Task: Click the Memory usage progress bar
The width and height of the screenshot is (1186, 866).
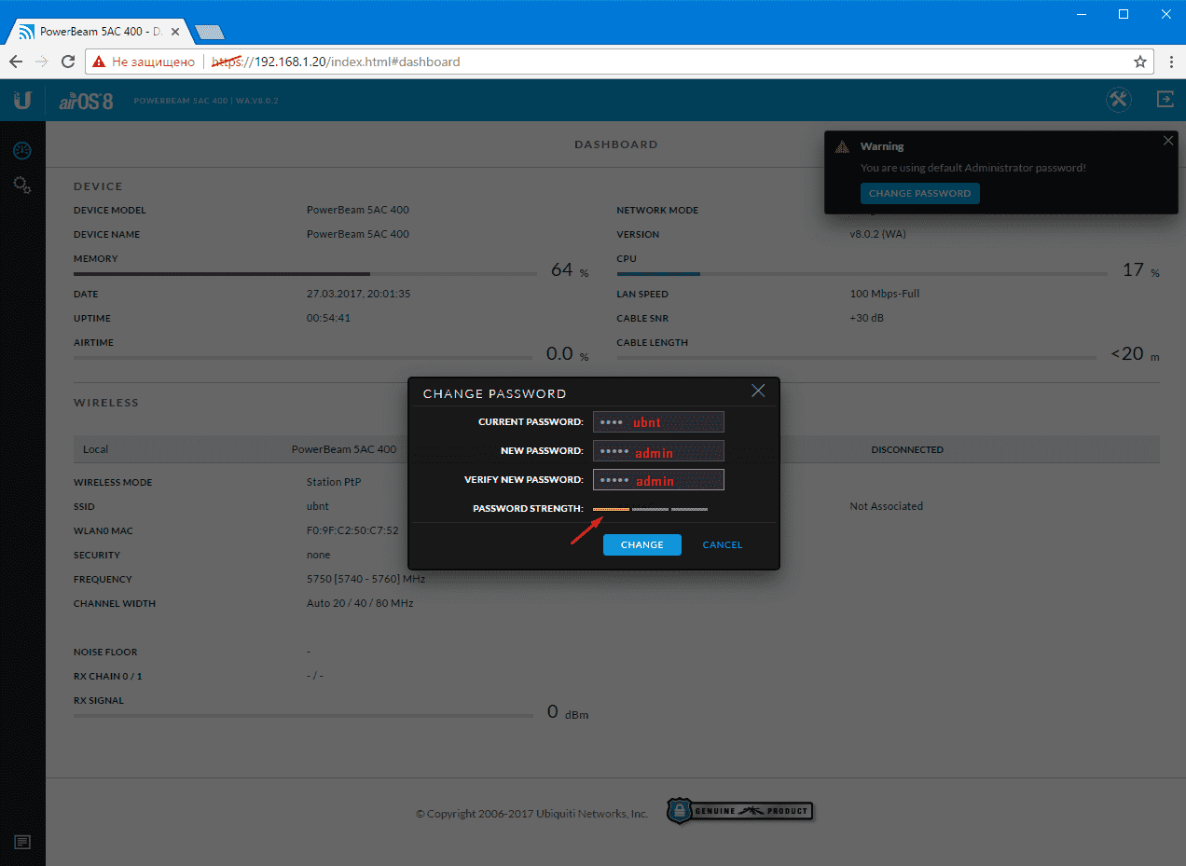Action: pos(305,274)
